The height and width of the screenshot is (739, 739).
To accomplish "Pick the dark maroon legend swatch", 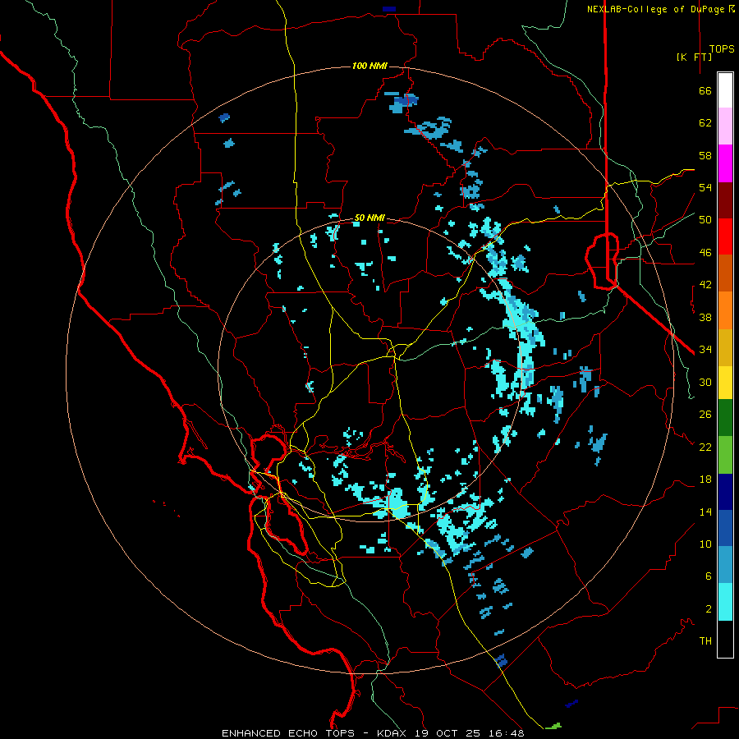I will click(x=725, y=200).
